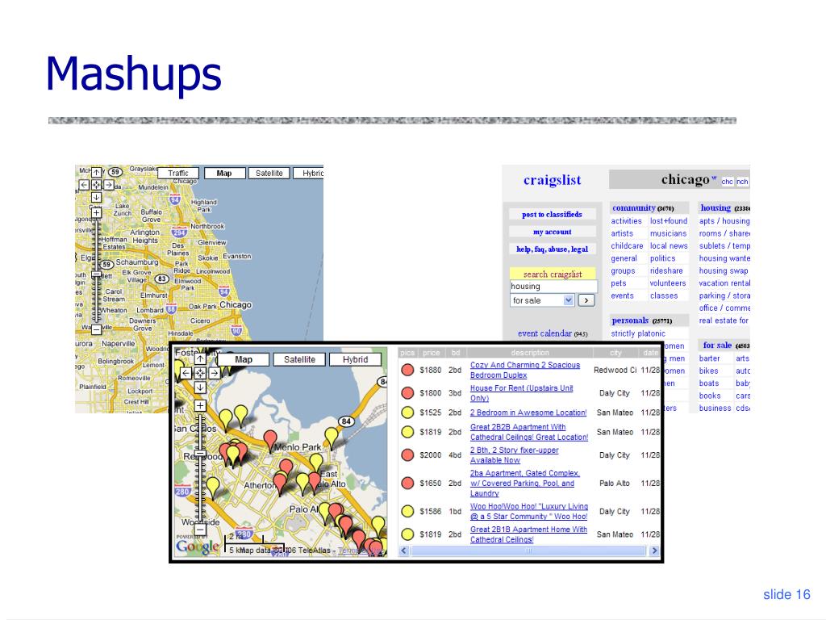Open the Cozy And Charming 2 Spacious listing

524,370
